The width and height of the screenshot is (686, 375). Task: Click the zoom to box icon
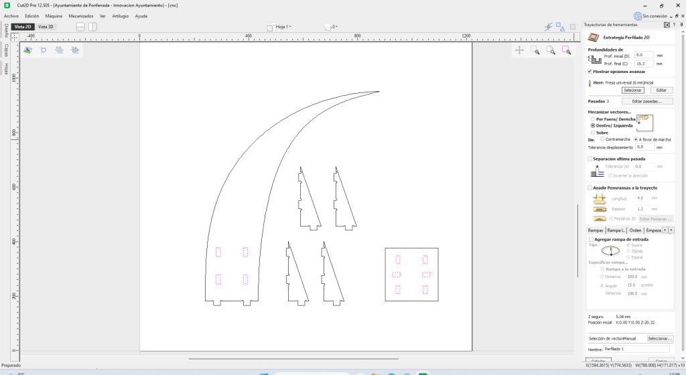(551, 50)
